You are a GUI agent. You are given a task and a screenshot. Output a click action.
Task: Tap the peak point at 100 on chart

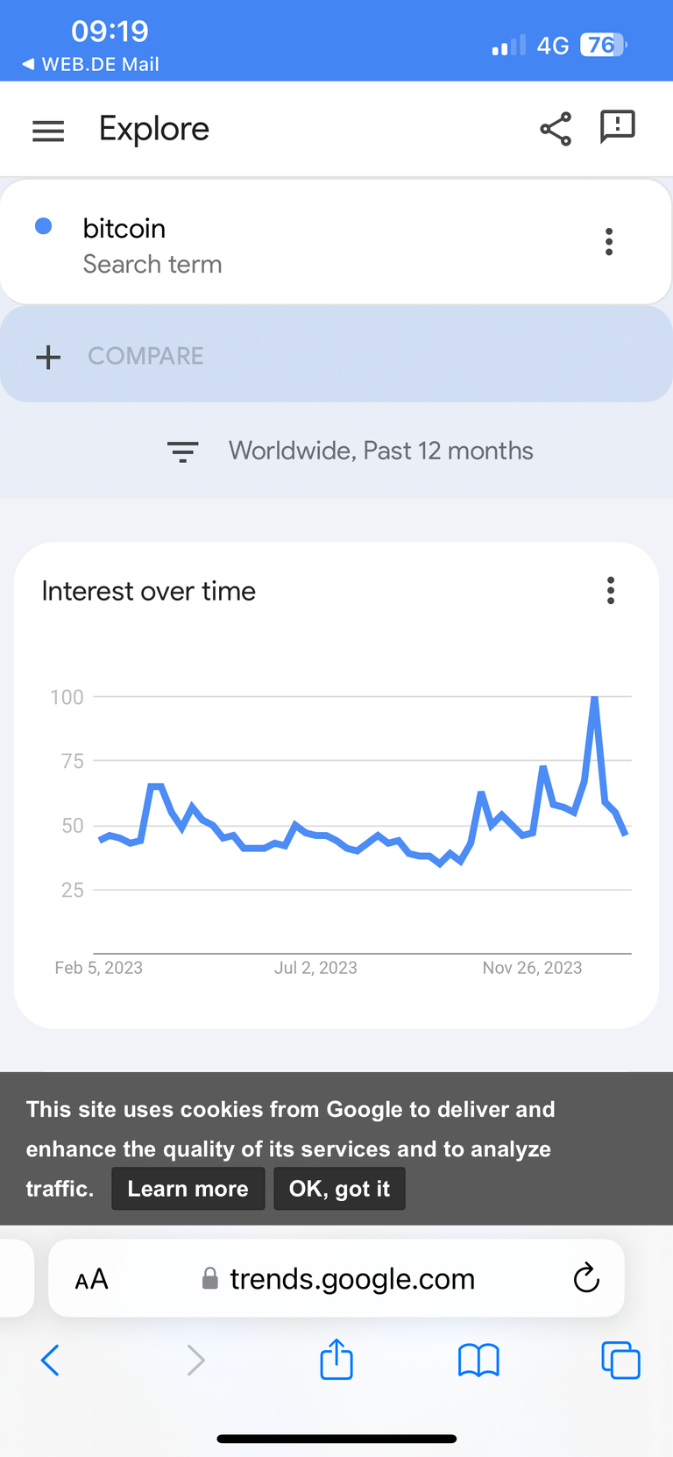[595, 698]
